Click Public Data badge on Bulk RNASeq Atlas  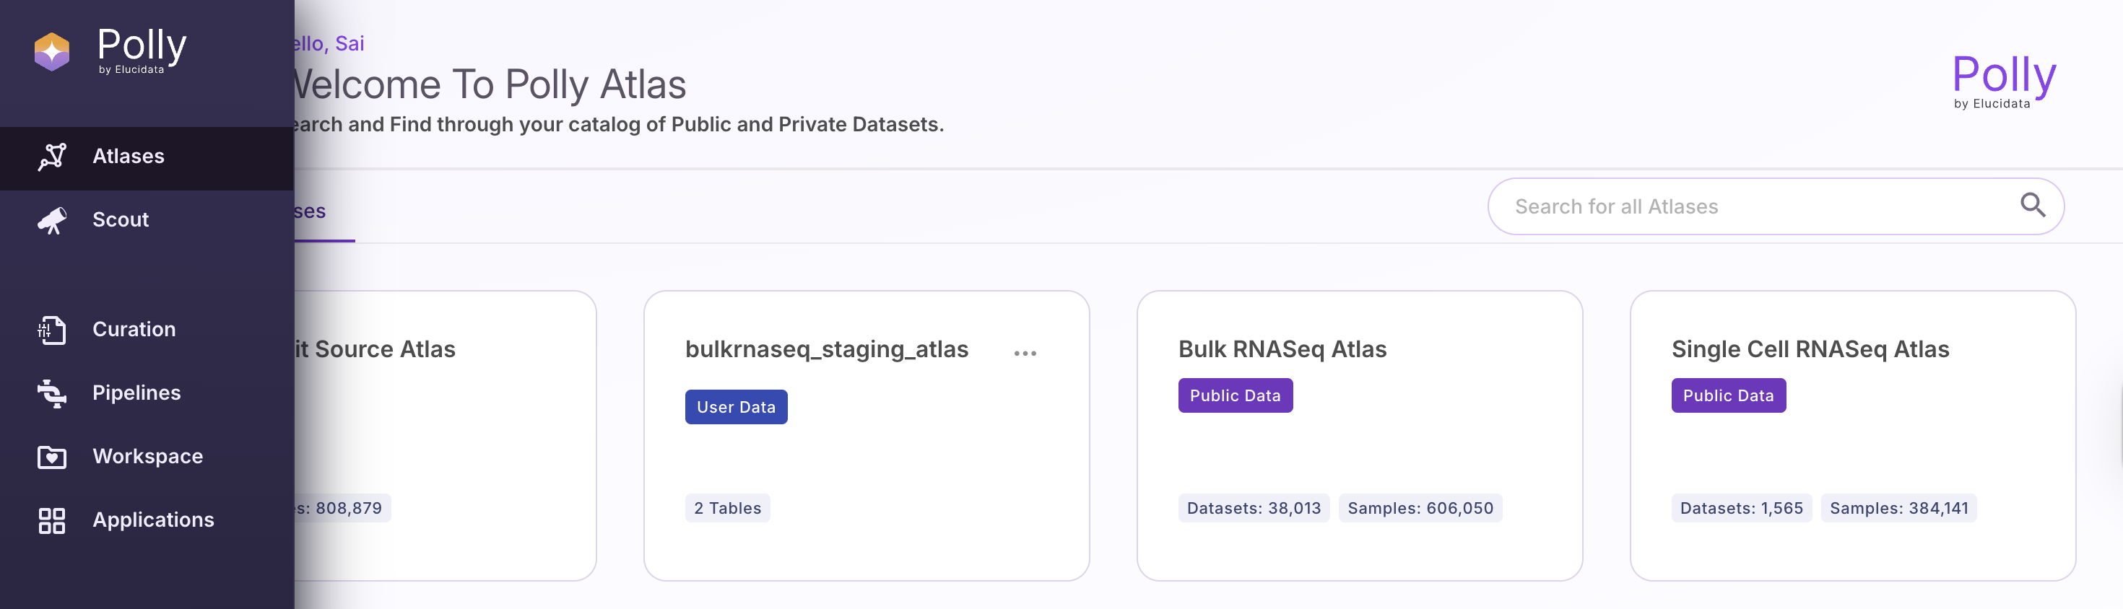click(1235, 396)
